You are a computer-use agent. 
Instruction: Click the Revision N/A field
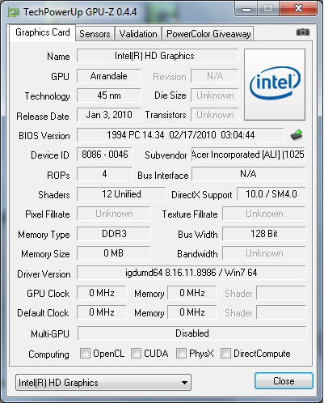(x=215, y=76)
